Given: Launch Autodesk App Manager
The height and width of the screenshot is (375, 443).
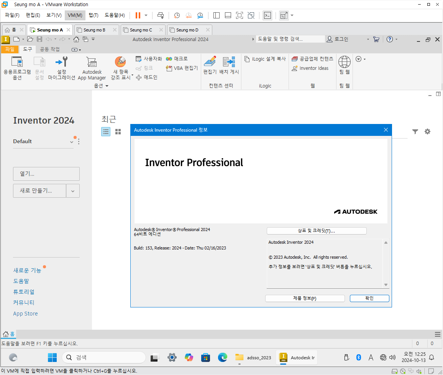Looking at the screenshot, I should 92,68.
